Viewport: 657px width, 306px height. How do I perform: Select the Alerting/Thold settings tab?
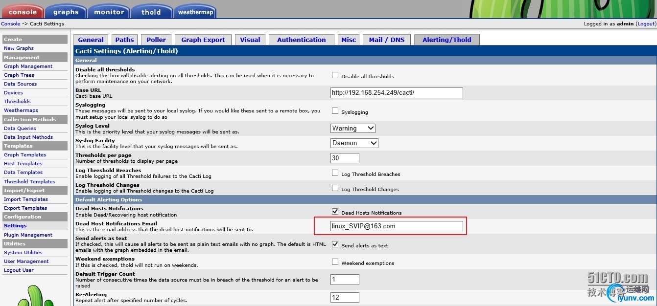447,40
